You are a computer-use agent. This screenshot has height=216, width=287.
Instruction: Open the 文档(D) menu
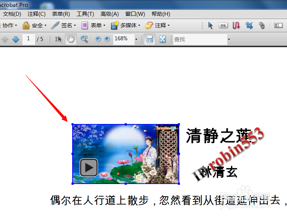click(12, 14)
